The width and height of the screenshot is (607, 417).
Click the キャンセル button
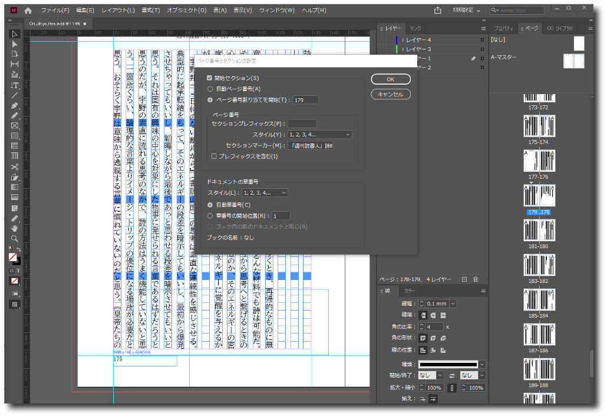(390, 94)
